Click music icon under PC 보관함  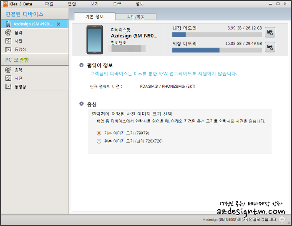pyautogui.click(x=8, y=70)
